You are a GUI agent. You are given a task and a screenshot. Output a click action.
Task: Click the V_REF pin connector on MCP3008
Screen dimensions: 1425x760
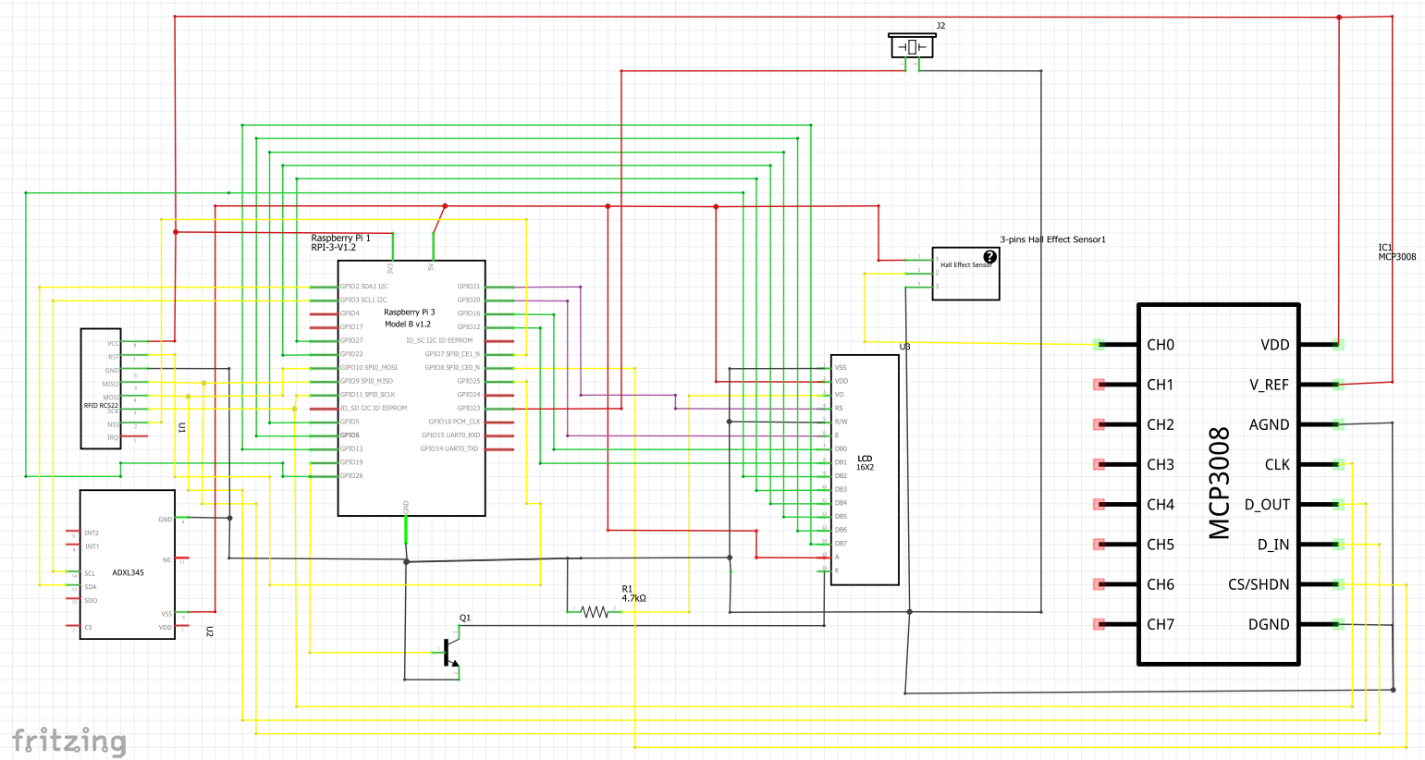coord(1338,385)
